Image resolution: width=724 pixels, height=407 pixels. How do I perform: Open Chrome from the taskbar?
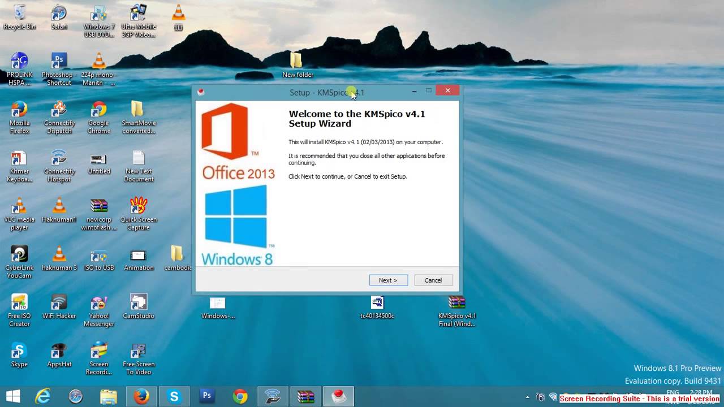(x=240, y=397)
